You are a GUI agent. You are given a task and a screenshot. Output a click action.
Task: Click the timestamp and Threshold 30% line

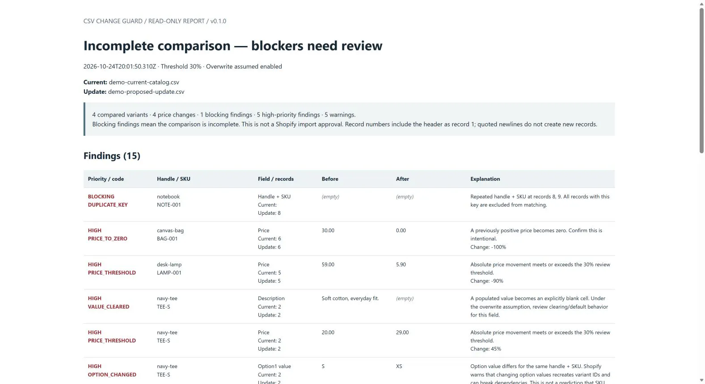pos(182,67)
